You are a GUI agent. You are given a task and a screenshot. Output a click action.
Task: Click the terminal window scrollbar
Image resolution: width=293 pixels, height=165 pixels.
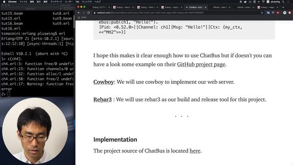pos(74,22)
